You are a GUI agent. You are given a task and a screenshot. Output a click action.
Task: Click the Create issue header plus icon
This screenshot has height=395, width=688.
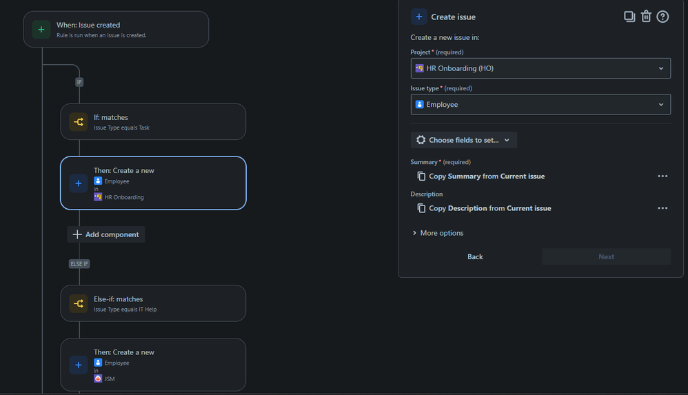click(419, 17)
